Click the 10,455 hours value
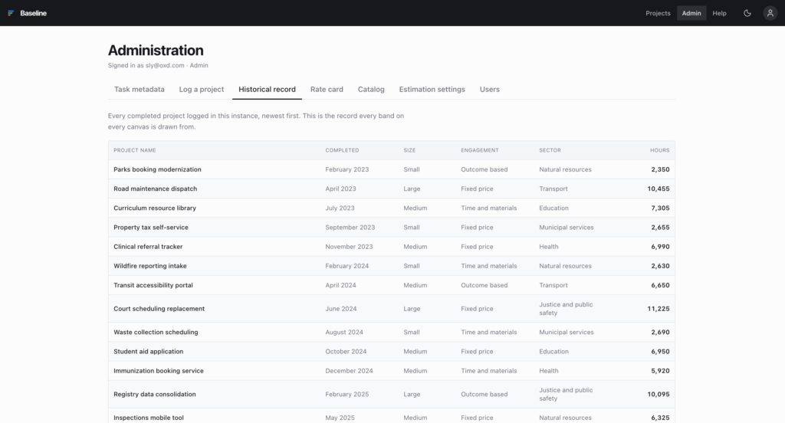785x423 pixels. 659,189
